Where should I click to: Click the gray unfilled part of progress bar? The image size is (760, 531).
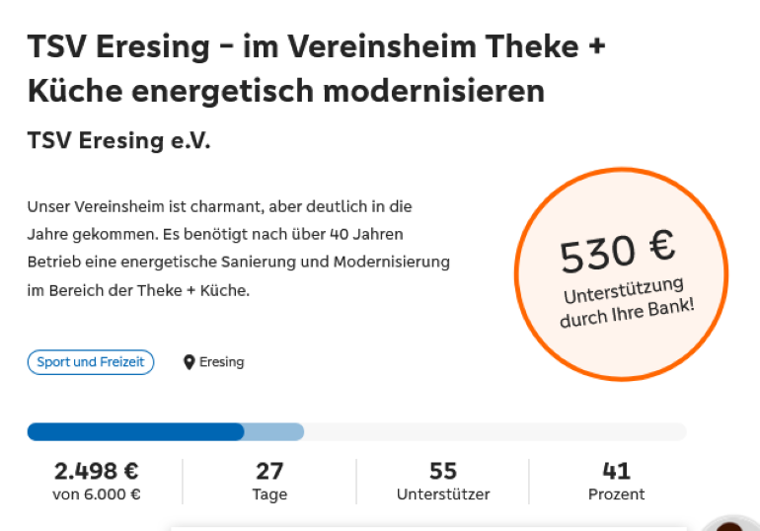coord(494,431)
